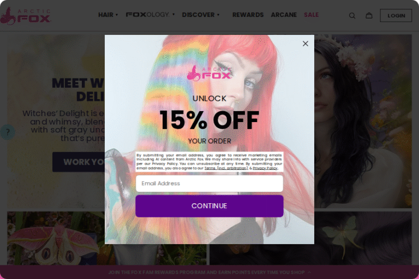Open the Sale menu item
The height and width of the screenshot is (279, 419).
click(311, 15)
